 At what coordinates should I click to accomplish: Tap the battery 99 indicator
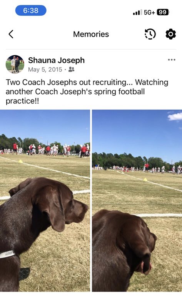pyautogui.click(x=163, y=12)
